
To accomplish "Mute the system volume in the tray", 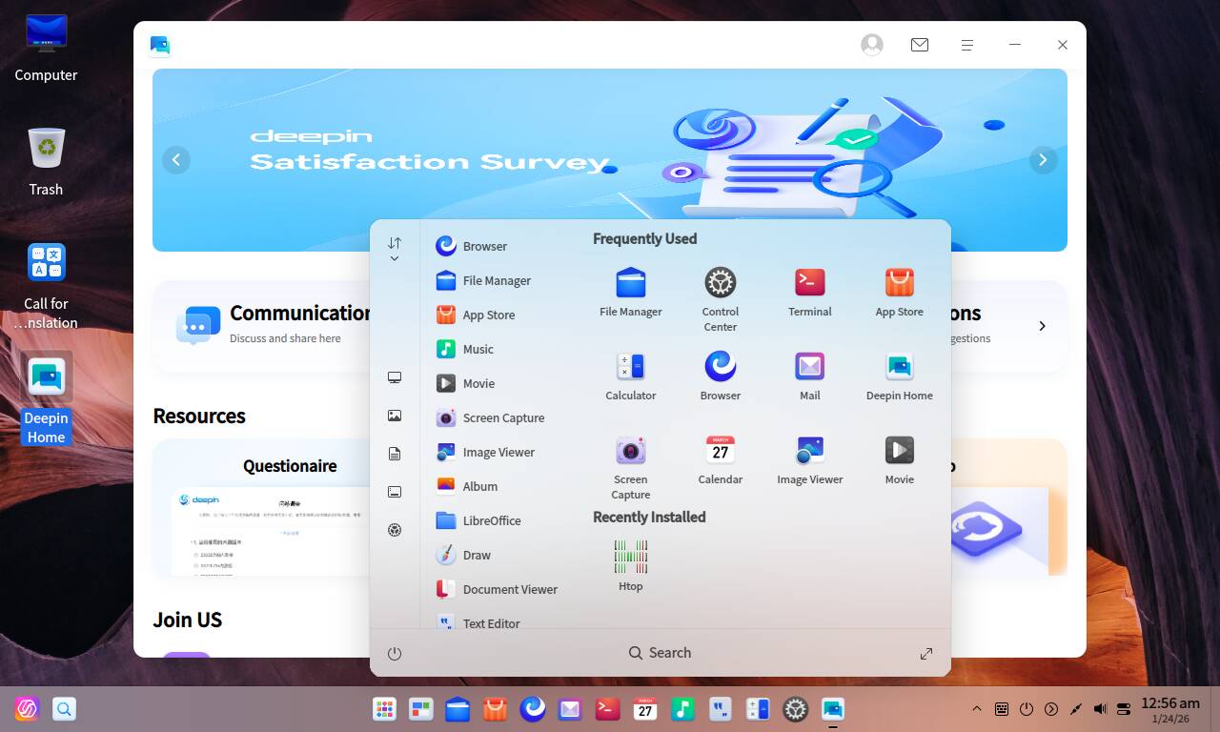I will pos(1099,709).
